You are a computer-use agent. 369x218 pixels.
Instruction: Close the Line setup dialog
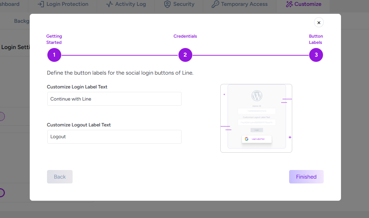[x=319, y=22]
